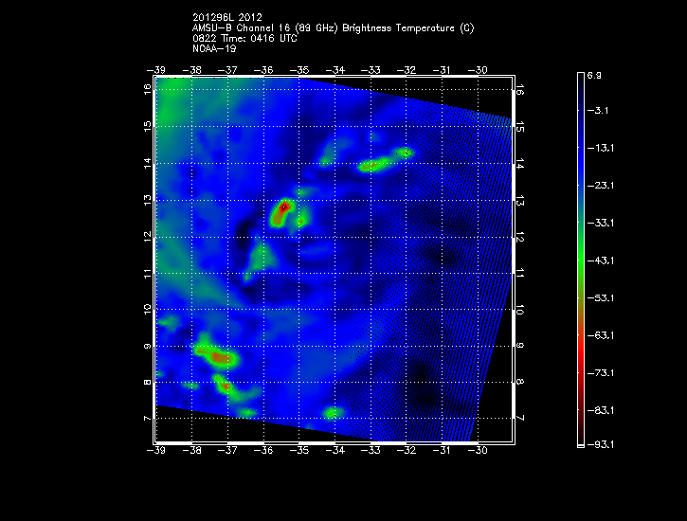The height and width of the screenshot is (521, 687).
Task: Click the colorbar label "-73.1"
Action: point(600,373)
